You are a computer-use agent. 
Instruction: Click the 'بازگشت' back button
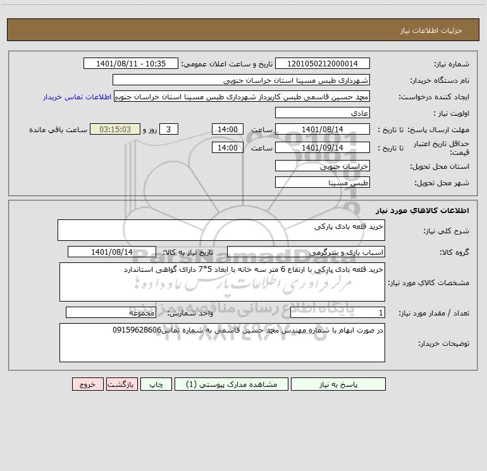pyautogui.click(x=121, y=384)
